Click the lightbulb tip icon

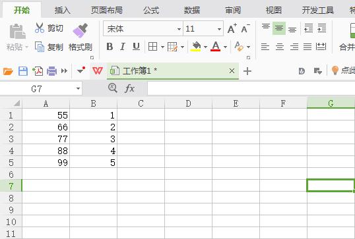tap(335, 70)
